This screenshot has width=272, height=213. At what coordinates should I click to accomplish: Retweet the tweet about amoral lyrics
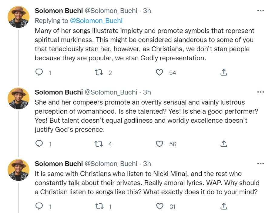[x=99, y=207]
